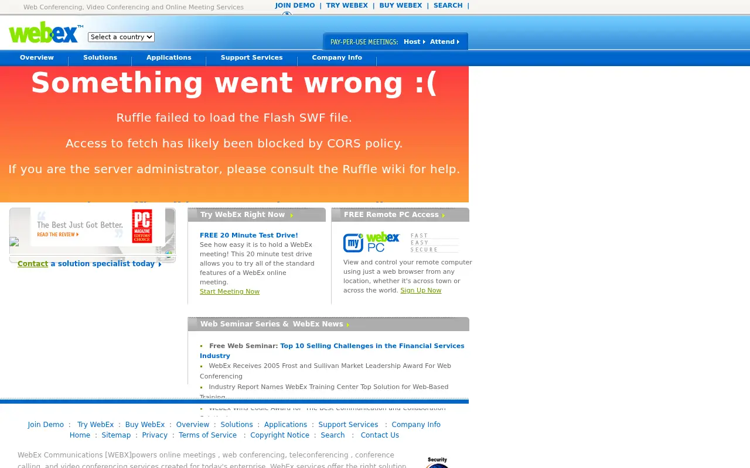The height and width of the screenshot is (468, 750).
Task: Click the arrow beside Try WebEx Right Now
Action: [x=291, y=215]
